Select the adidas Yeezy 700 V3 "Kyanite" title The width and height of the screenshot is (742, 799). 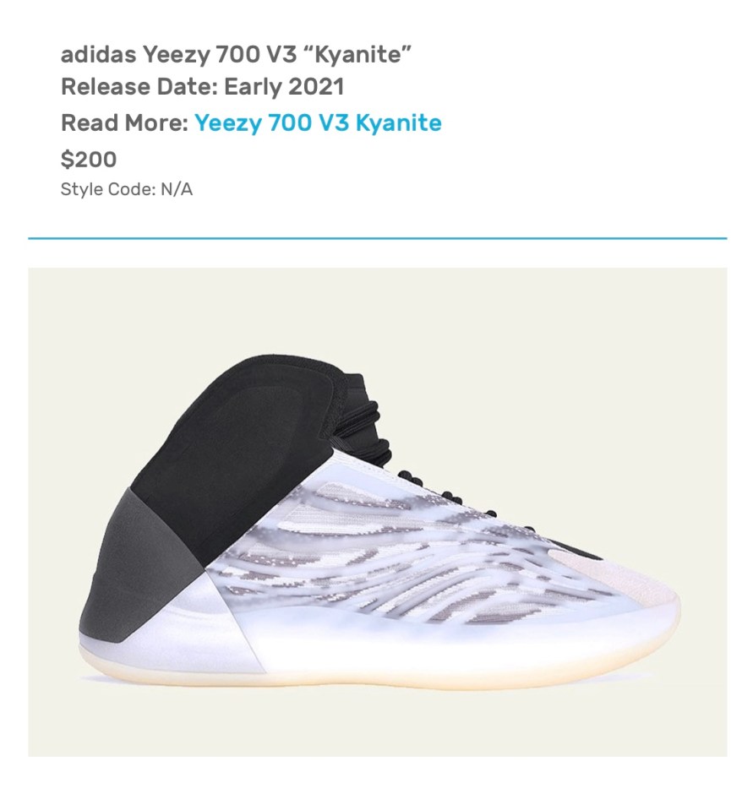coord(236,53)
